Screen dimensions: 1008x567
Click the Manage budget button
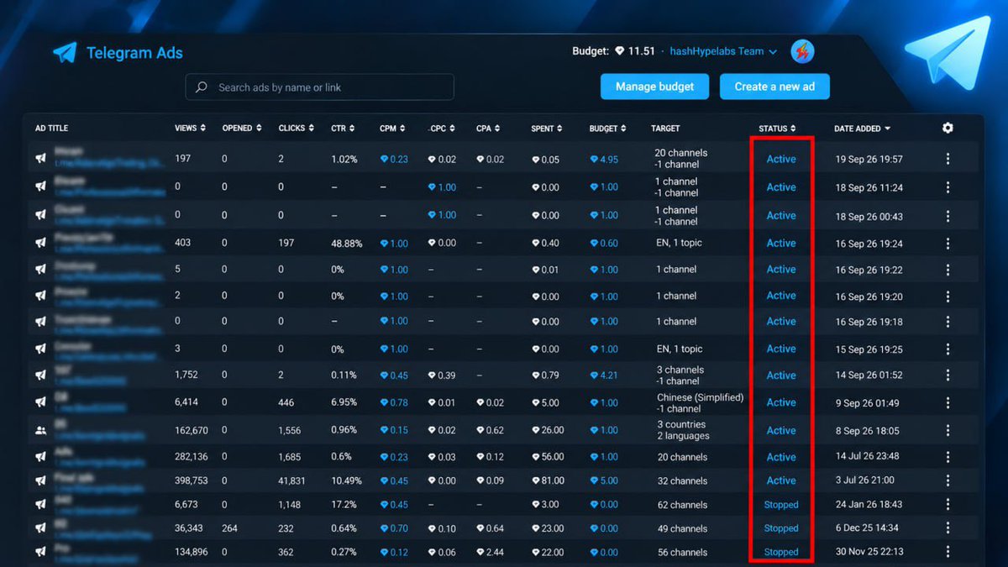[654, 87]
